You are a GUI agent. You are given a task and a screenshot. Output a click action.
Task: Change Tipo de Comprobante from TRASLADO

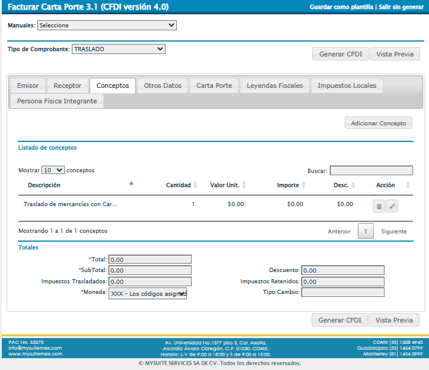119,49
